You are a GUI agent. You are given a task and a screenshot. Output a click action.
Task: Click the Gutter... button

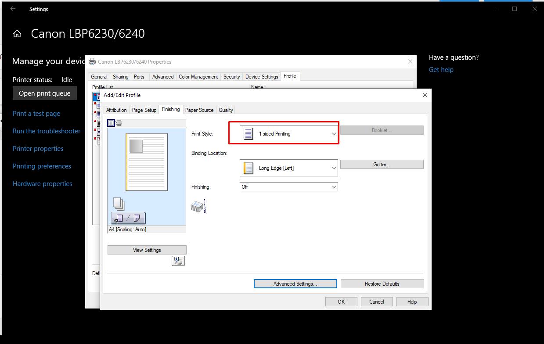(x=382, y=165)
